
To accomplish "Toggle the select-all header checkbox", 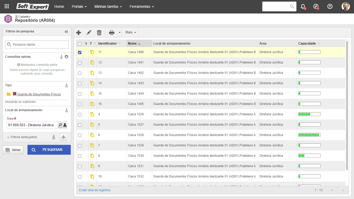I will tap(80, 44).
